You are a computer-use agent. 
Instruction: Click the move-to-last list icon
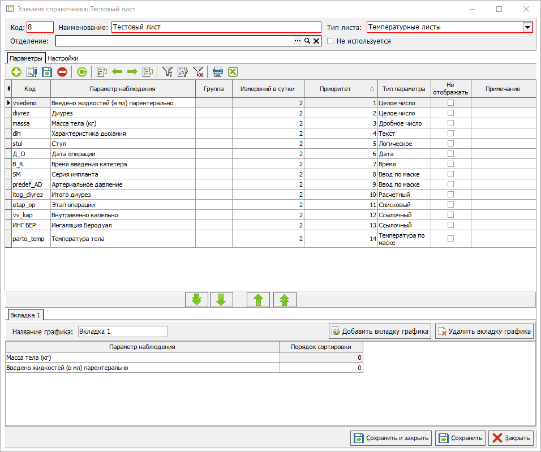[148, 72]
